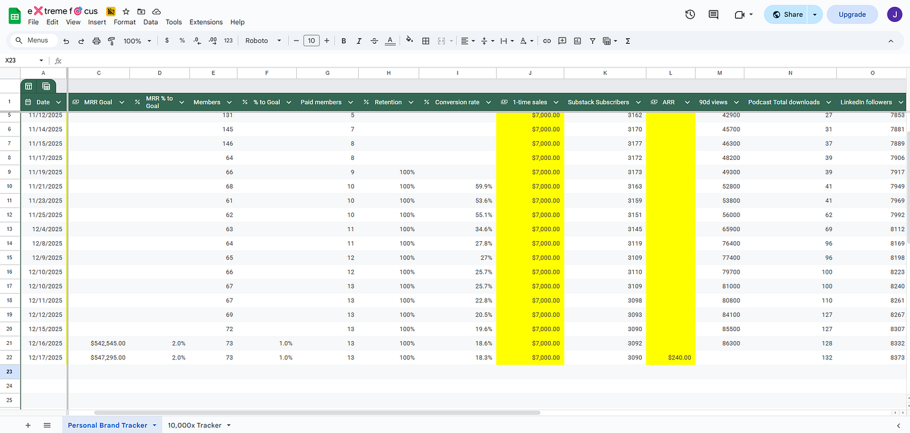Click the Insert comment icon
The width and height of the screenshot is (910, 433).
click(x=562, y=41)
